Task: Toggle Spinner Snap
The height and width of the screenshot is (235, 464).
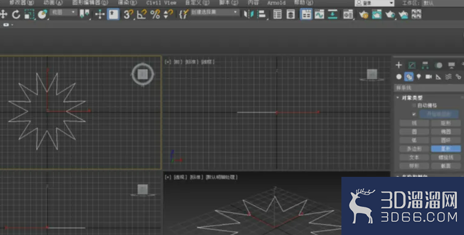Action: tap(168, 14)
